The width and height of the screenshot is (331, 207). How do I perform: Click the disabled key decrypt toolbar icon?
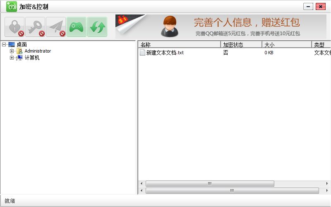coord(35,27)
